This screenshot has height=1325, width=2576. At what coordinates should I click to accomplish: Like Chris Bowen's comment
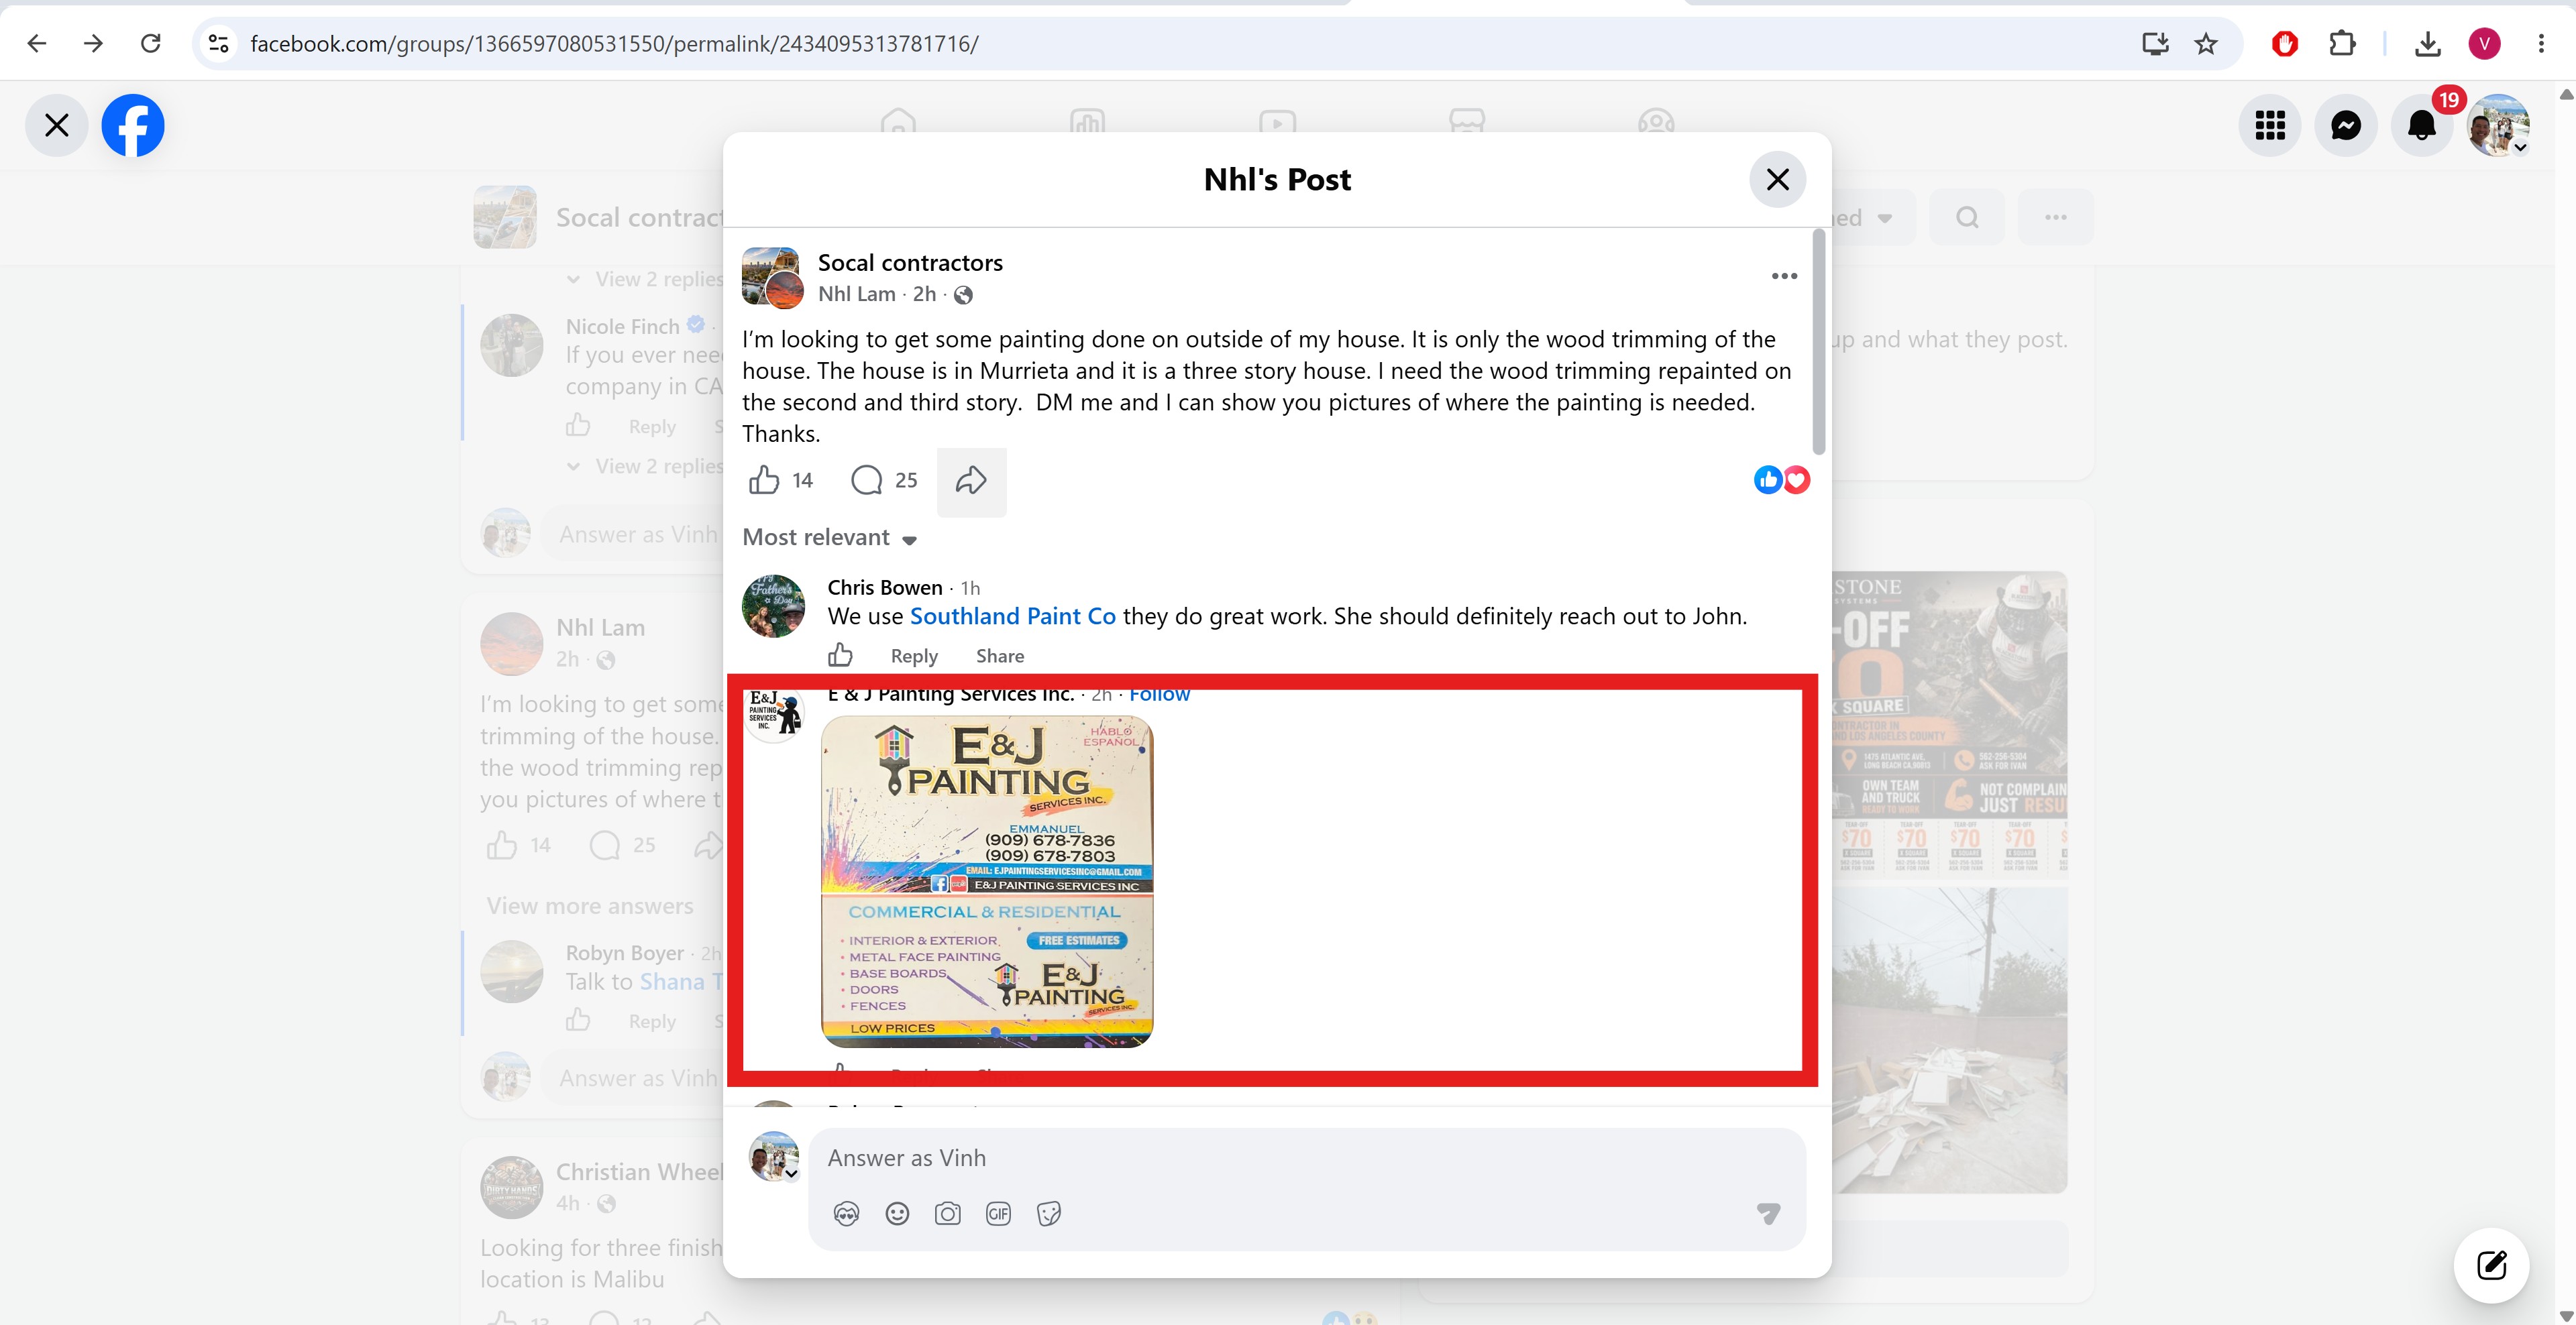pos(840,656)
